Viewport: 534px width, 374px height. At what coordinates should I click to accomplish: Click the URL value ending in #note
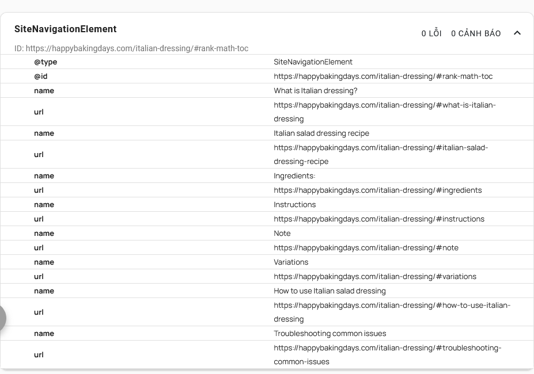point(366,247)
